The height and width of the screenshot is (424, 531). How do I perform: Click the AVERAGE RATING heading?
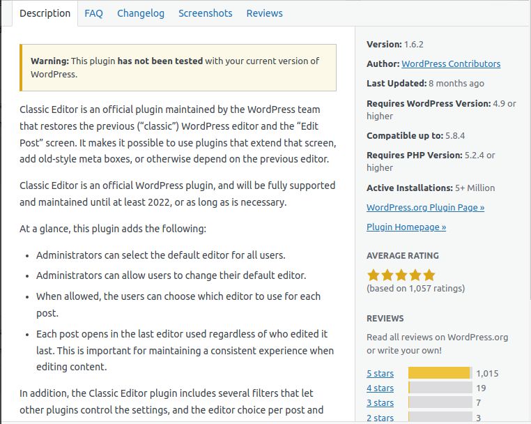pyautogui.click(x=403, y=255)
